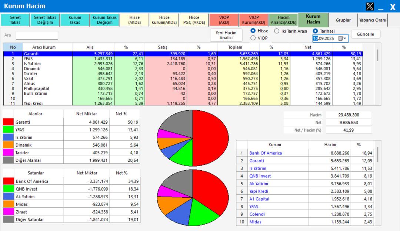Sort the Kurum list by Hacim header

tap(330, 145)
